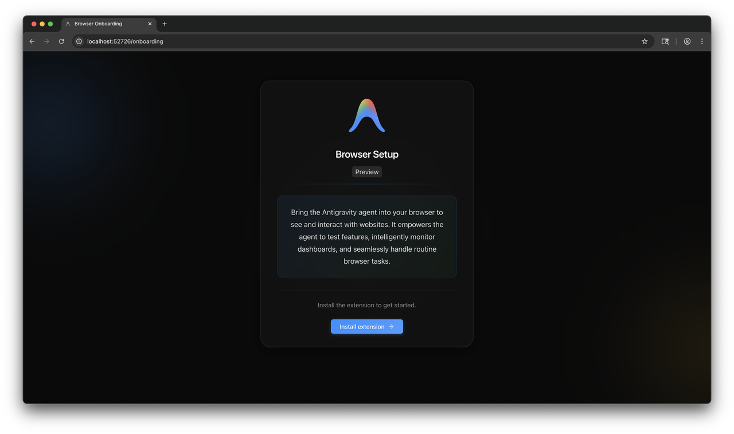The height and width of the screenshot is (434, 734).
Task: Click the arrow inside the Install extension button
Action: 391,326
